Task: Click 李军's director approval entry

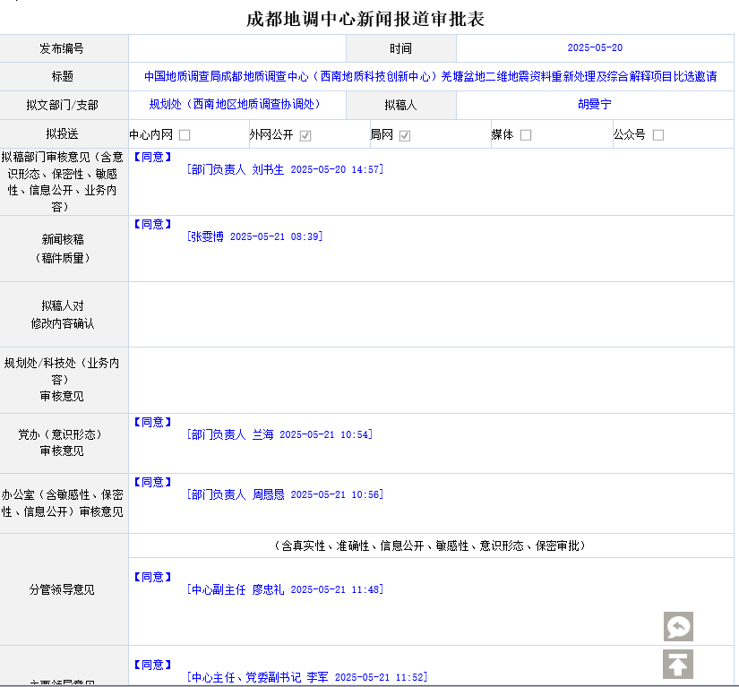Action: click(306, 677)
